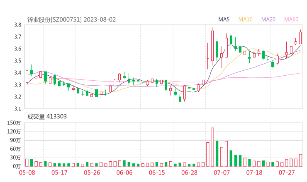307x182 pixels.
Task: Click the 150万 volume axis label
Action: coord(14,123)
